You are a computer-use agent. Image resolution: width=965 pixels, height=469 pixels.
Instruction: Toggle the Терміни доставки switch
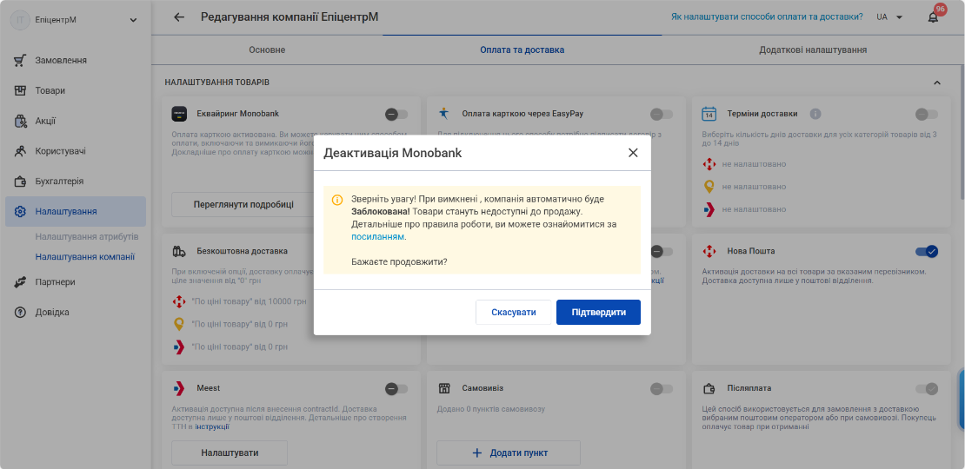[x=926, y=114]
